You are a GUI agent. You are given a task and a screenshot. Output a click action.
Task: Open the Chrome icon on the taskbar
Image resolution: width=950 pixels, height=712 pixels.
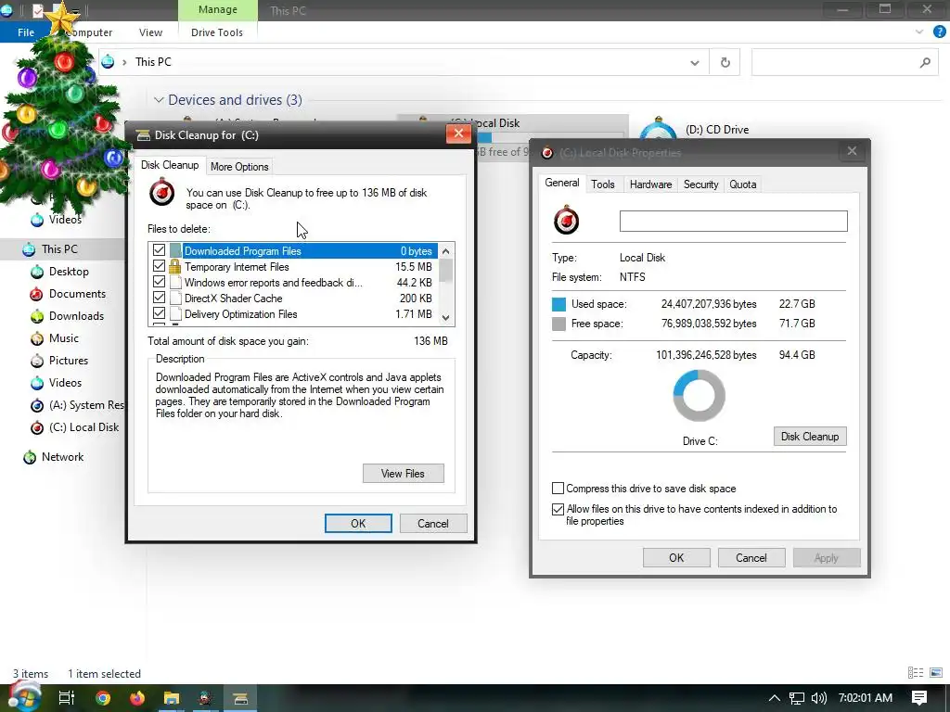[x=103, y=698]
